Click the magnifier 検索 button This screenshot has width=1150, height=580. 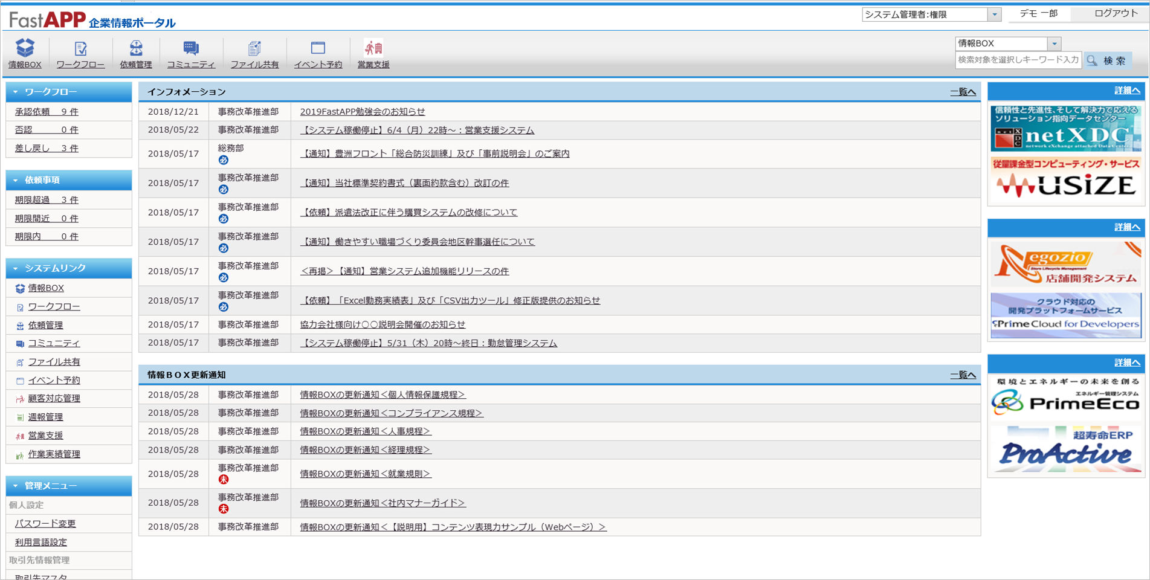click(x=1108, y=60)
